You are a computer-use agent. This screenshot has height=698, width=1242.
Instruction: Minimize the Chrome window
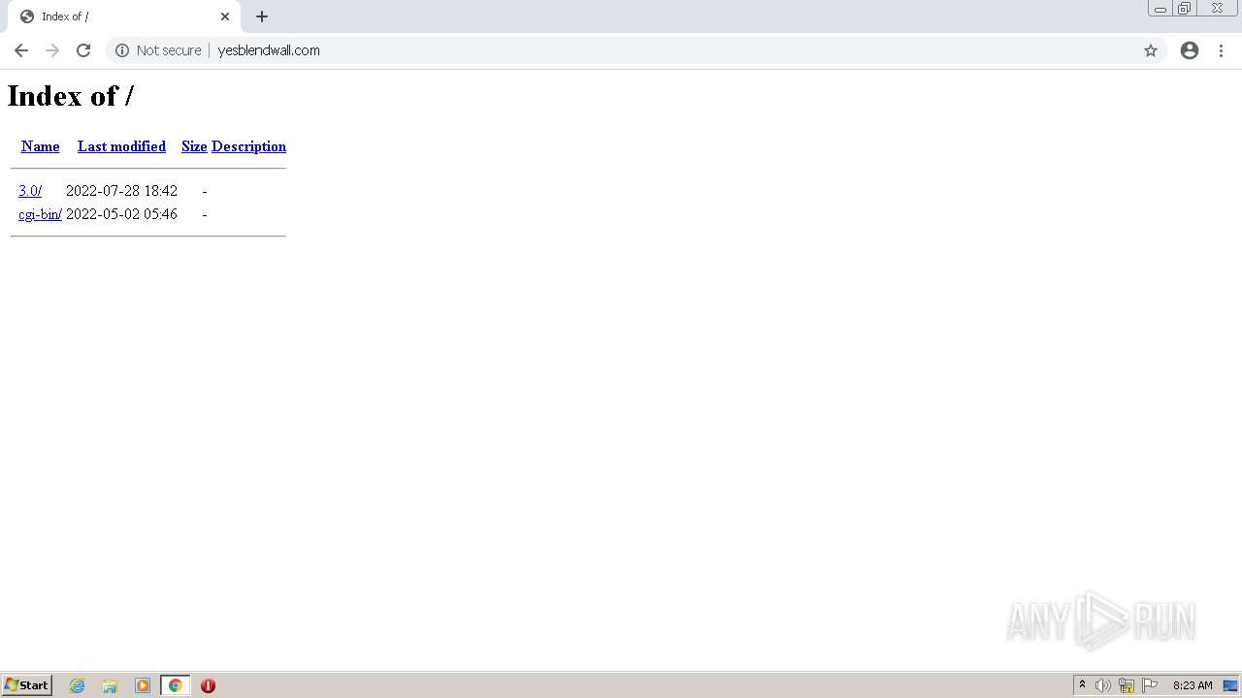1160,9
